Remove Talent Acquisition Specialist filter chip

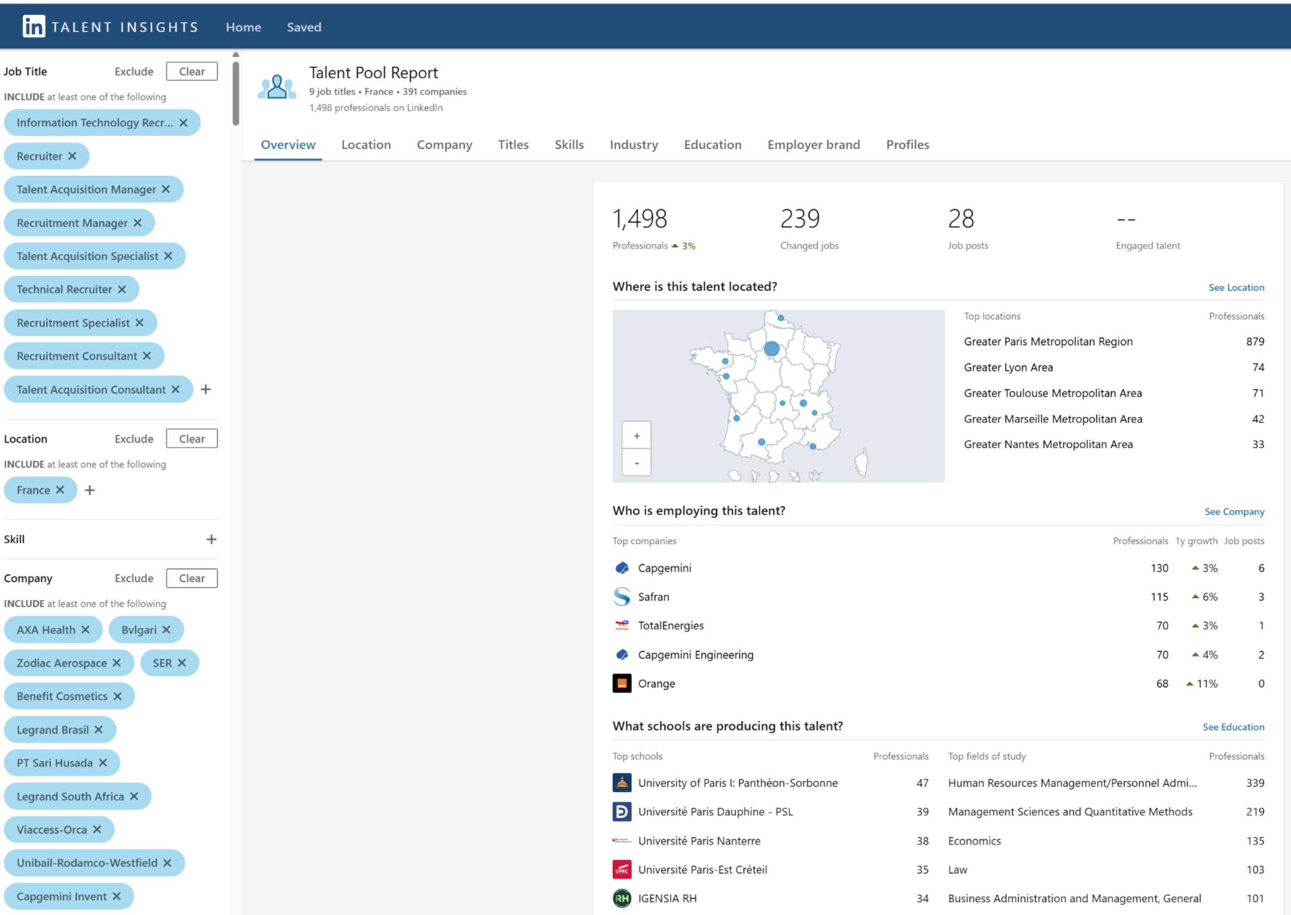pyautogui.click(x=168, y=256)
